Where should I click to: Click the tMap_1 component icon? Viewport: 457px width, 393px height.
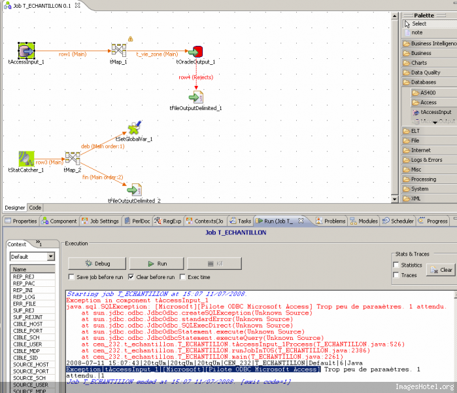point(118,50)
